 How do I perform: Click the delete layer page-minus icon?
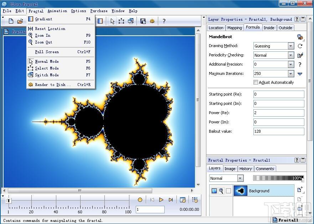click(x=300, y=199)
